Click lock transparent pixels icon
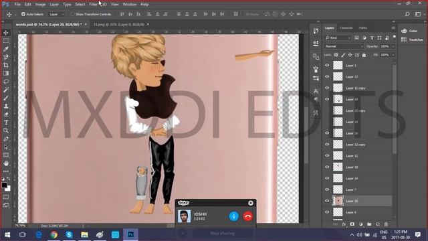 [336, 55]
